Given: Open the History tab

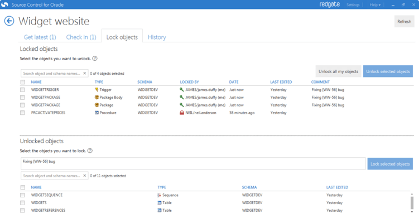Looking at the screenshot, I should (x=157, y=37).
